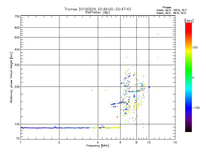Screen dimensions: 206x155
Task: Click the blue trace spike near 1.8 MHz
Action: tap(55, 127)
